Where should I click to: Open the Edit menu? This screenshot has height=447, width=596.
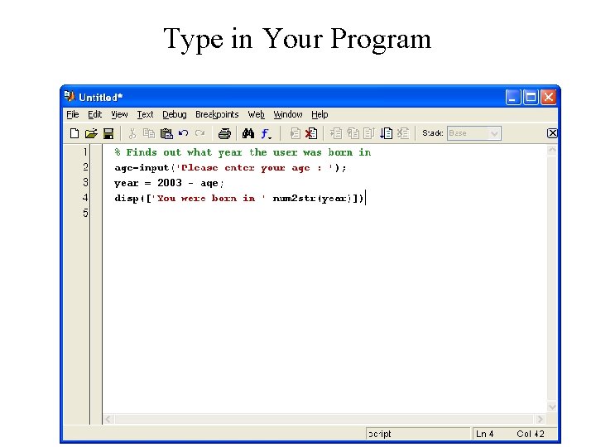tap(94, 114)
